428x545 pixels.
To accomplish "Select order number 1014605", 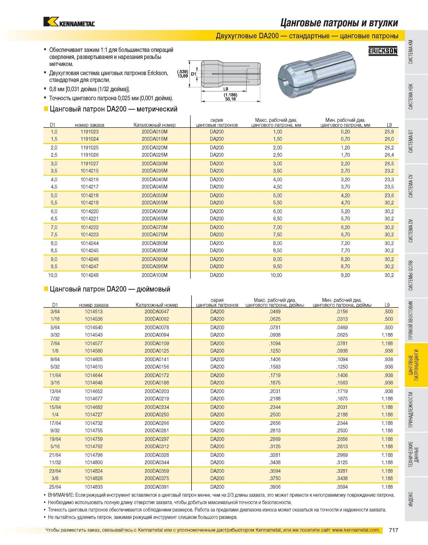I will [93, 359].
